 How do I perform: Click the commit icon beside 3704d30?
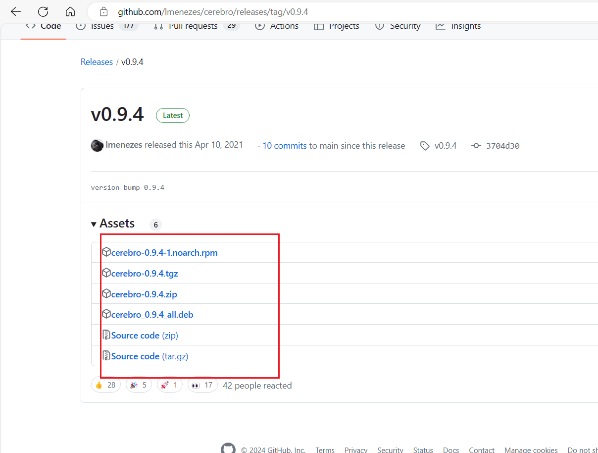point(476,146)
